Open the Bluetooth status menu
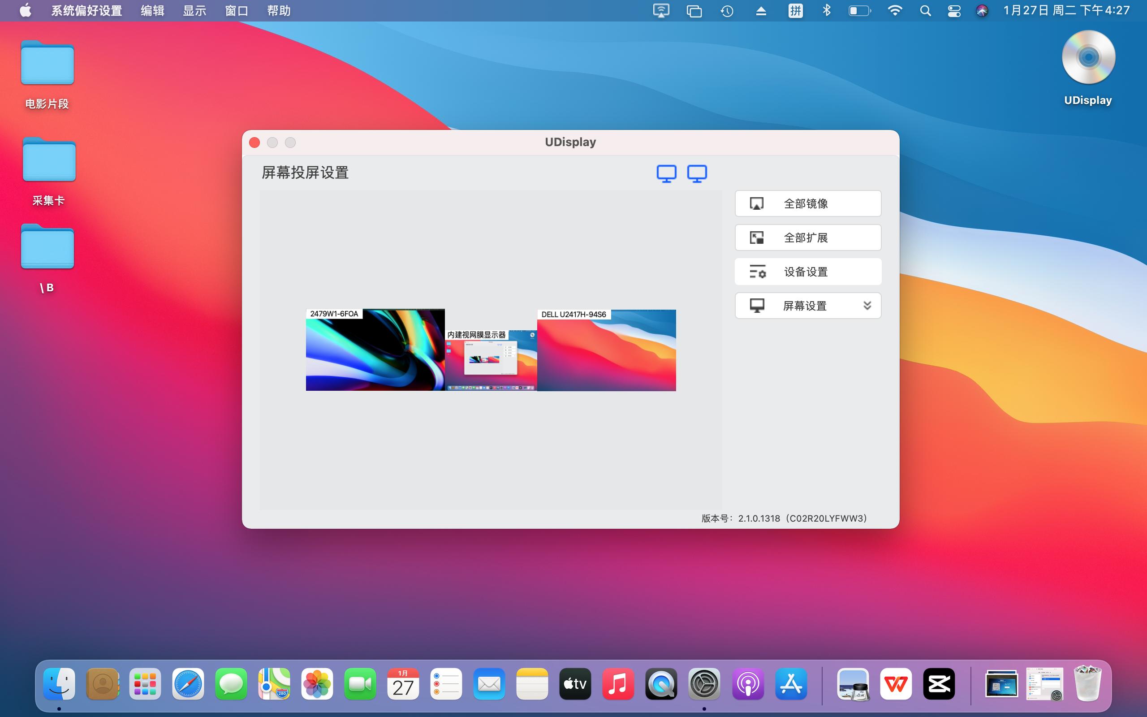 pos(827,10)
